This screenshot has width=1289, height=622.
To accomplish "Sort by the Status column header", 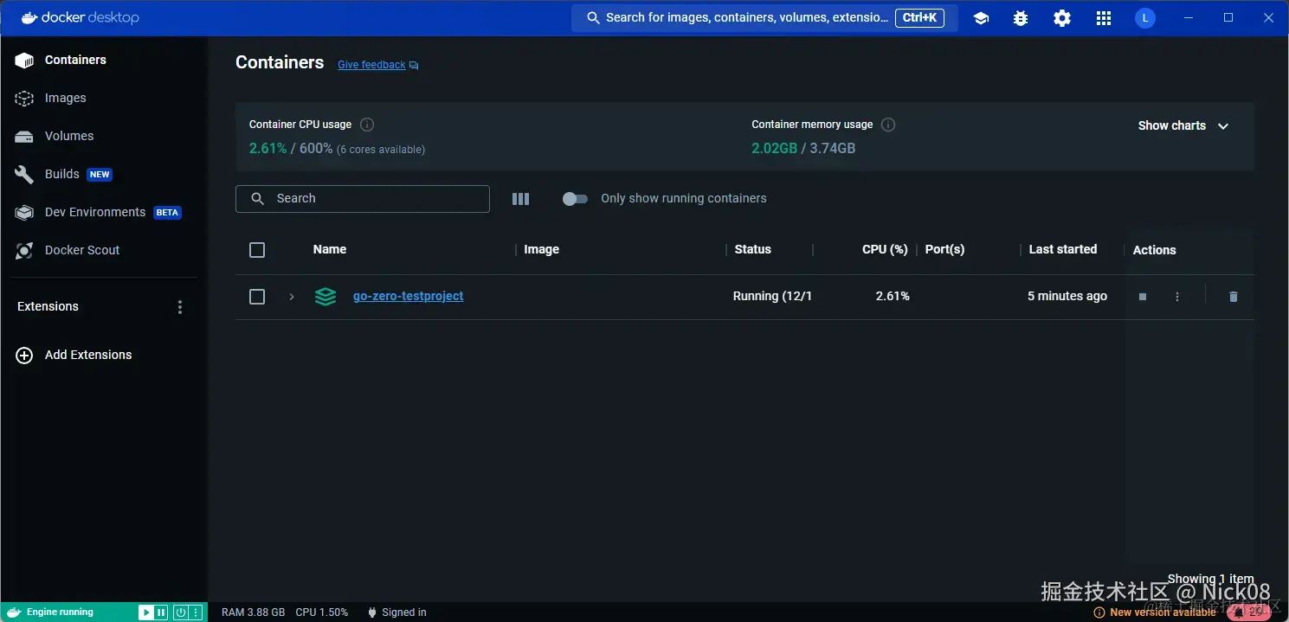I will pos(753,249).
